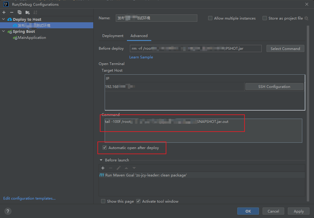Image resolution: width=314 pixels, height=218 pixels.
Task: Click the tail -100f command text area
Action: point(203,131)
